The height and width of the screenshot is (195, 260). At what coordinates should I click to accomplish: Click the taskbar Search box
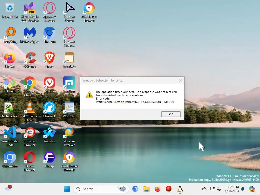click(101, 189)
